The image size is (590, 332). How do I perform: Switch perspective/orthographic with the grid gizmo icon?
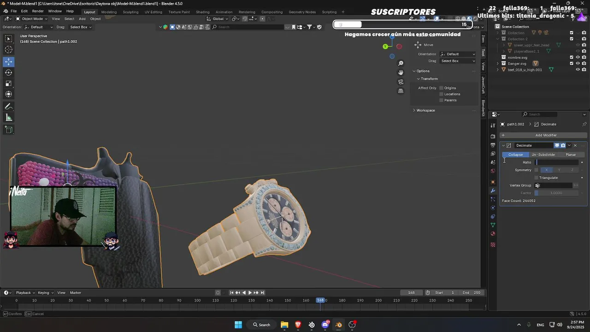click(401, 91)
